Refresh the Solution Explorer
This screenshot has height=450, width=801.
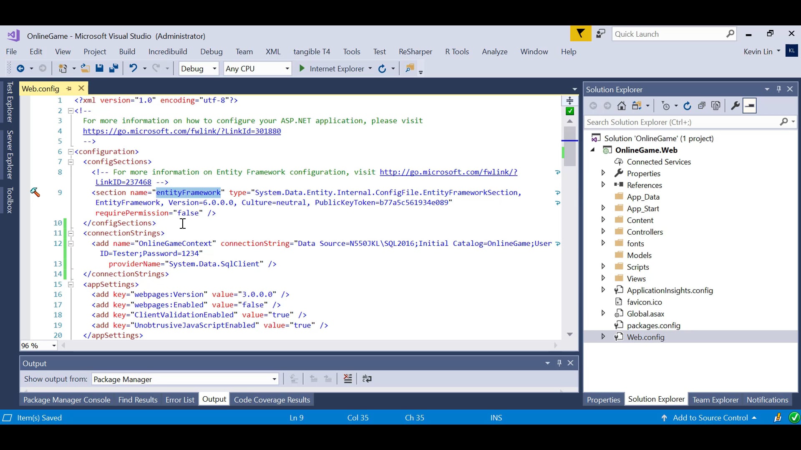[x=687, y=106]
